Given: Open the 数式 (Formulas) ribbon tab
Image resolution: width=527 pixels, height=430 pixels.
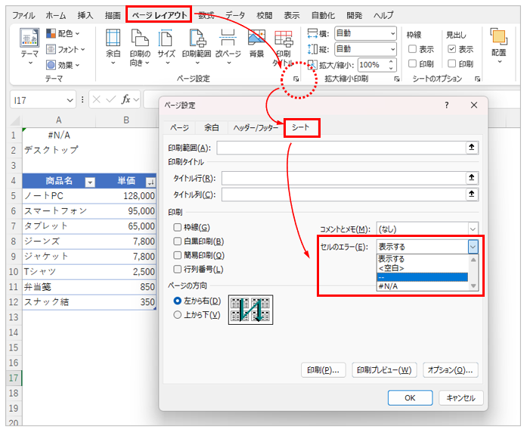Looking at the screenshot, I should tap(206, 15).
